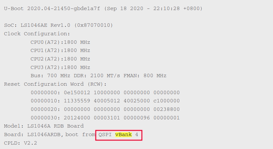This screenshot has height=149, width=273.
Task: Click the Reset Configuration Word (RCW) heading
Action: (55, 84)
